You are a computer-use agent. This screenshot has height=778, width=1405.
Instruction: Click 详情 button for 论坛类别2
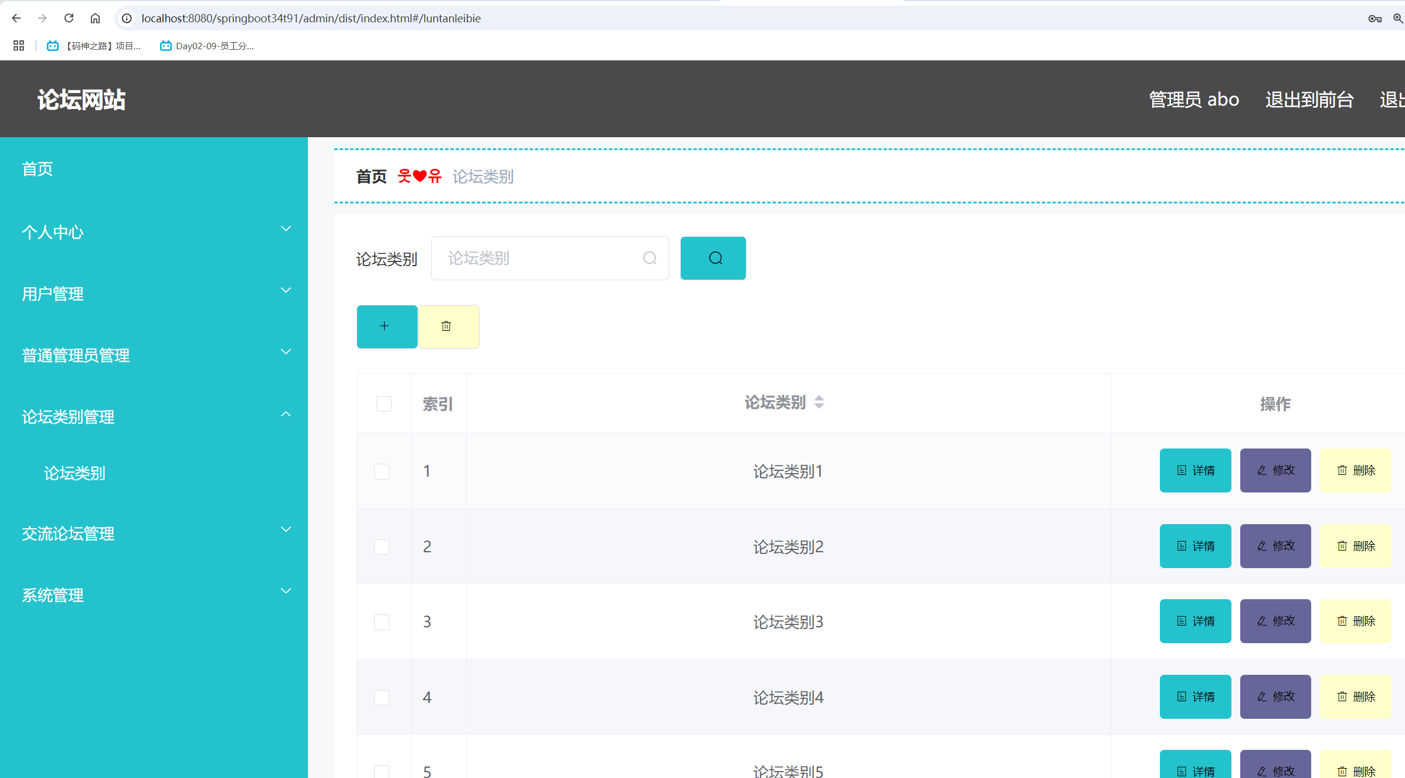tap(1195, 546)
